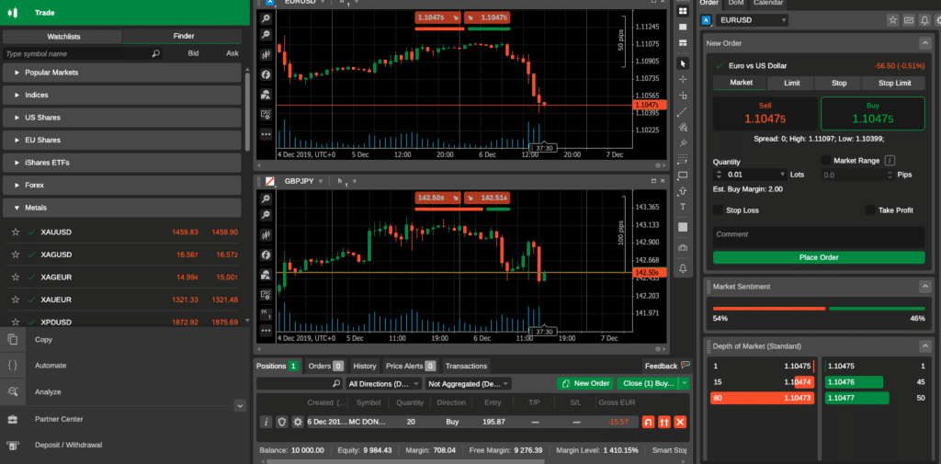The width and height of the screenshot is (941, 464).
Task: Open more options on EURUSD chart
Action: [x=266, y=134]
